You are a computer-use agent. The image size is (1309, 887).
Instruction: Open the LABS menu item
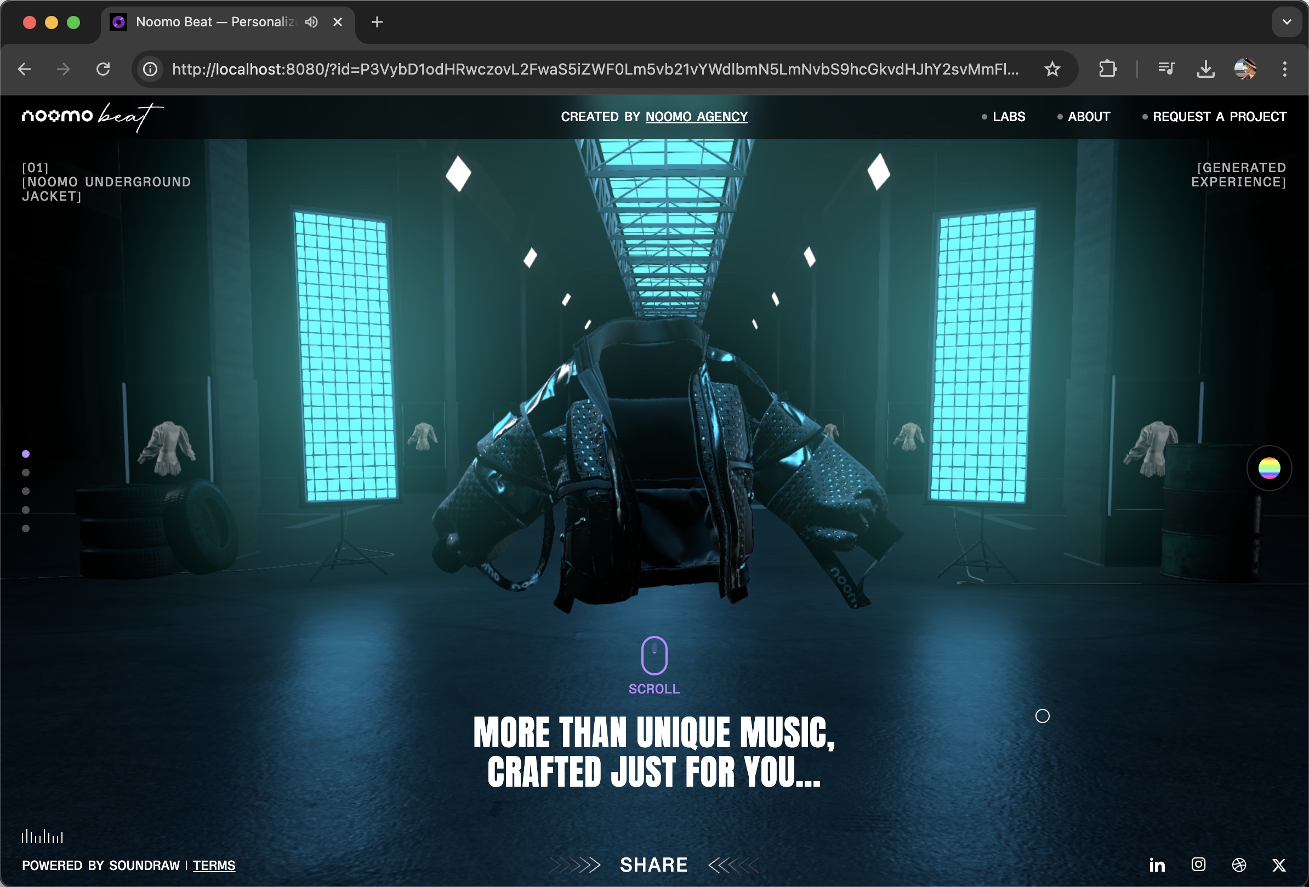(x=1008, y=117)
